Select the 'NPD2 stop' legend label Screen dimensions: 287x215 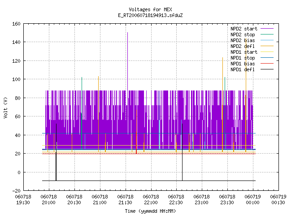point(243,34)
